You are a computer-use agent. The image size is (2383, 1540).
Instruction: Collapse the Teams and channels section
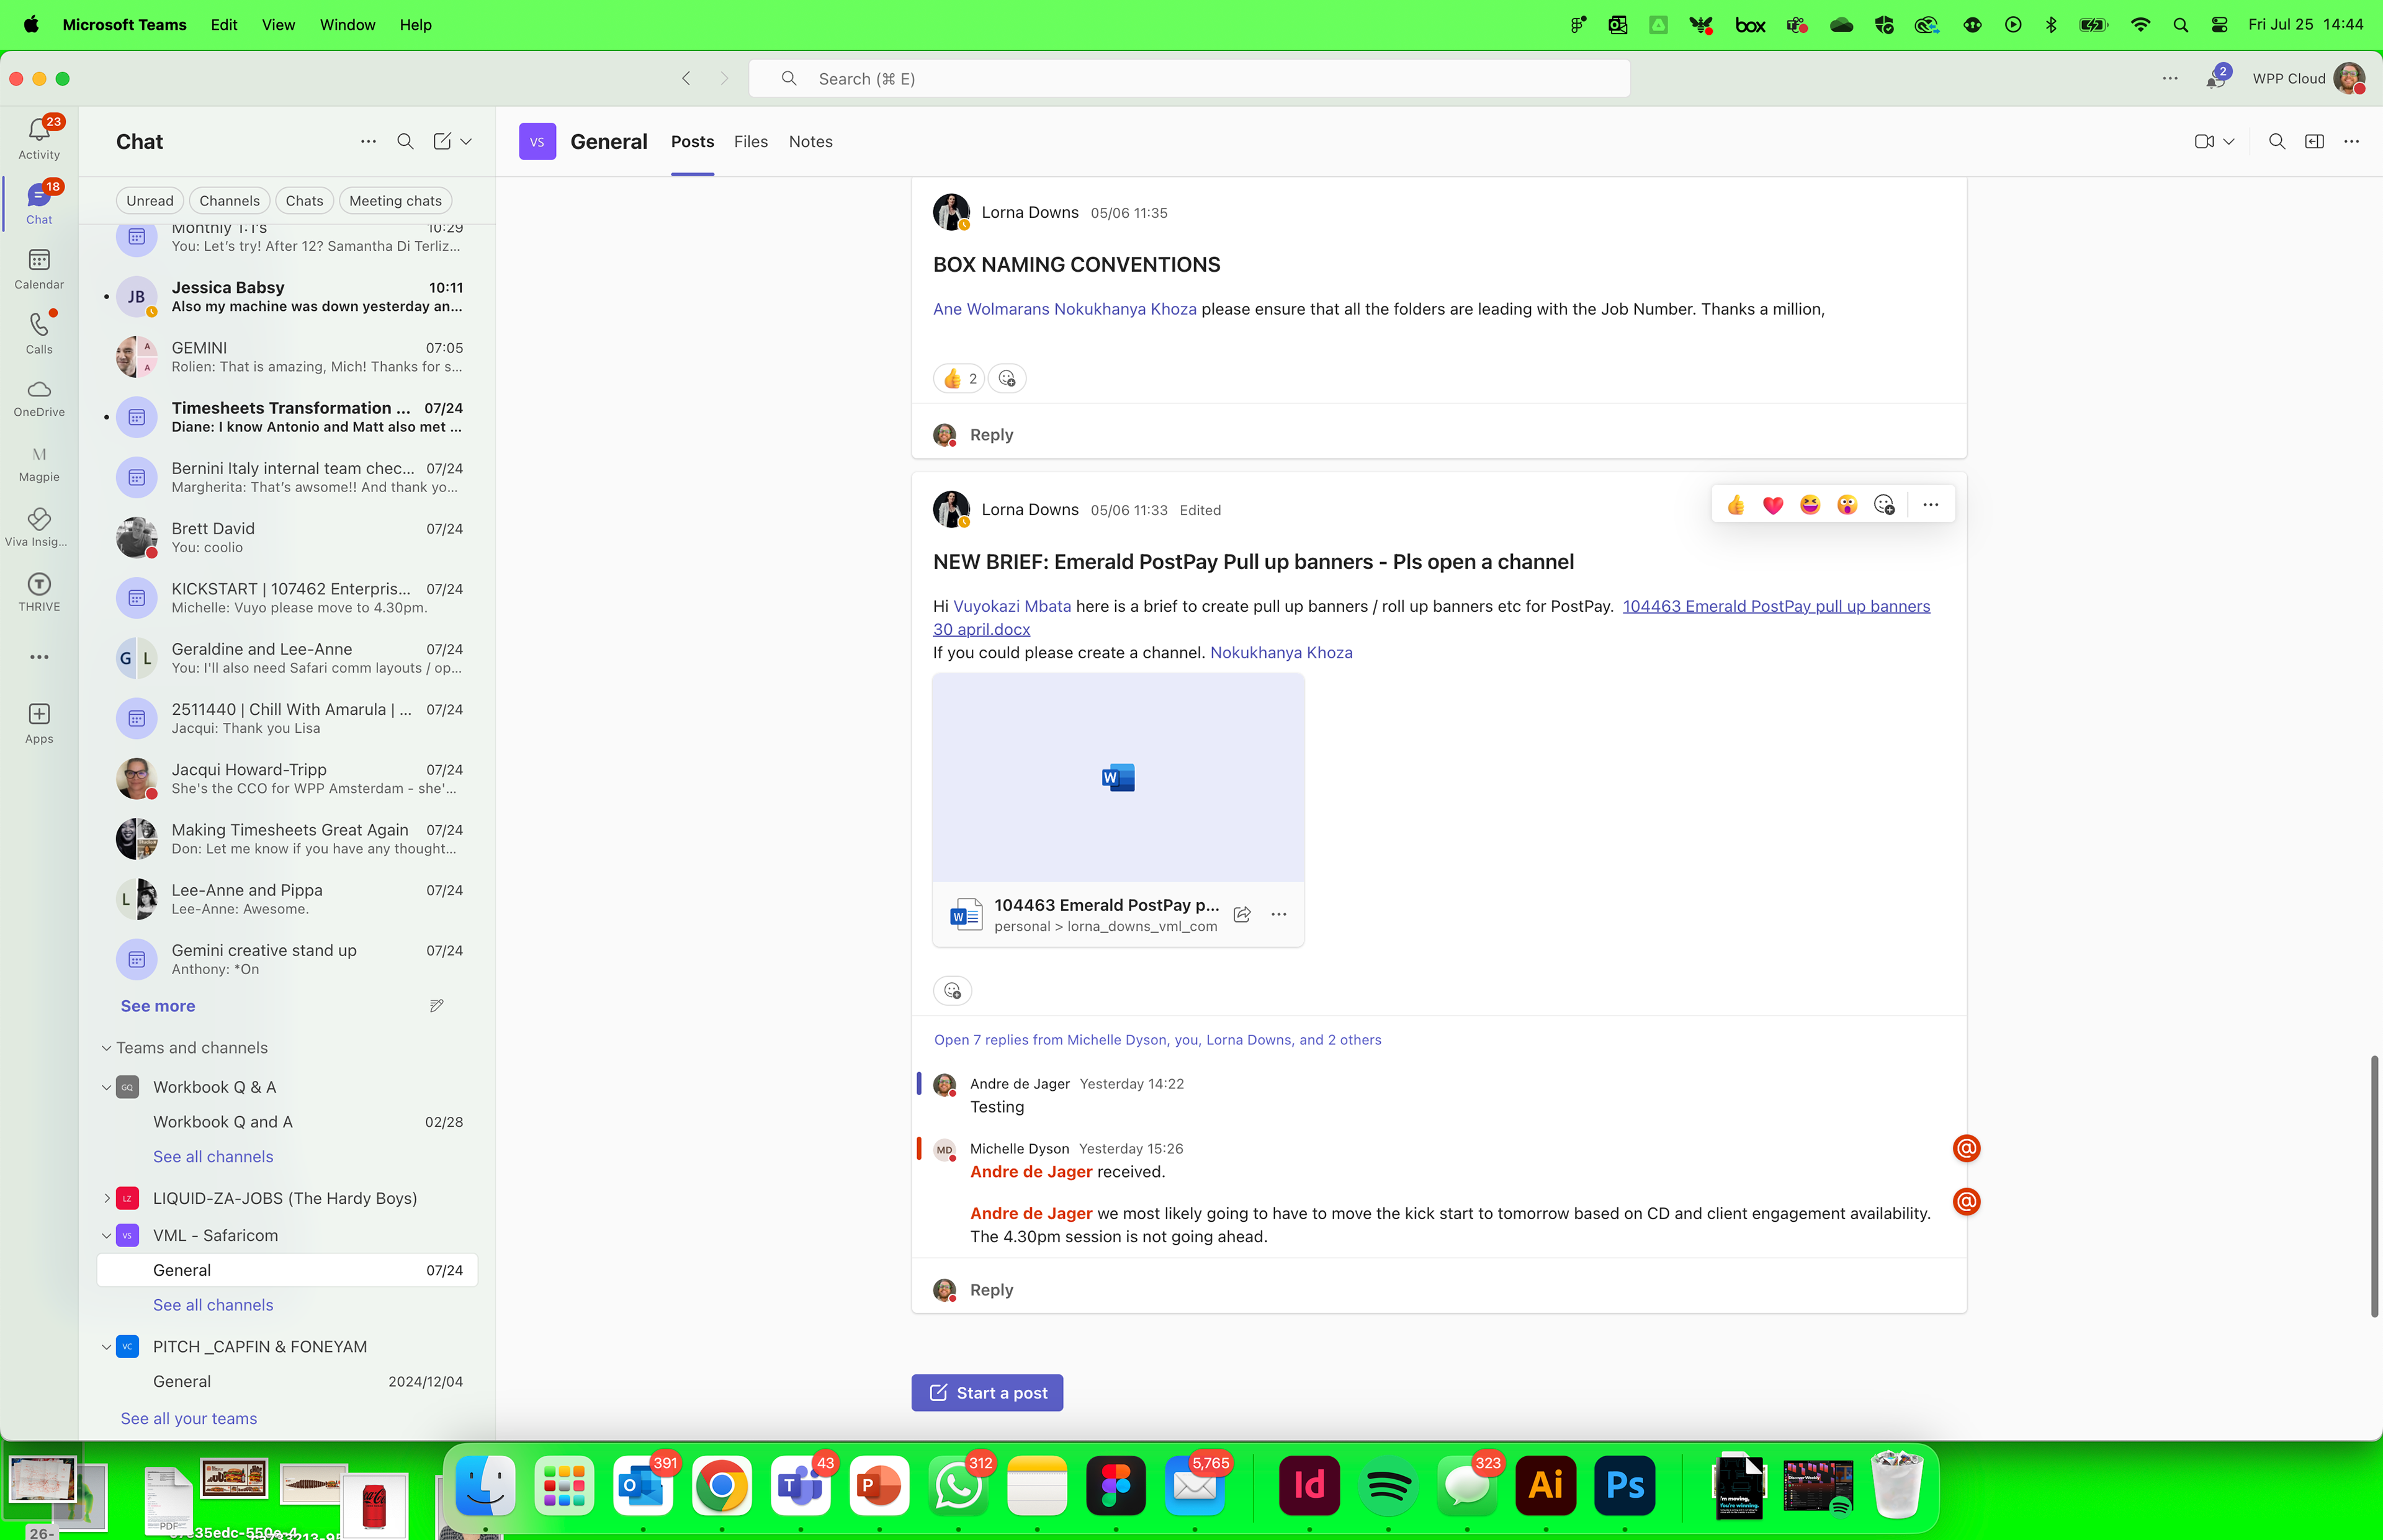click(x=107, y=1048)
